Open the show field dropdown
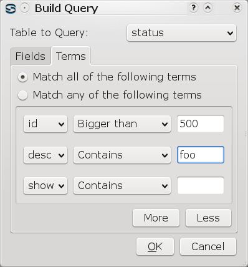This screenshot has height=267, width=248. click(x=45, y=185)
